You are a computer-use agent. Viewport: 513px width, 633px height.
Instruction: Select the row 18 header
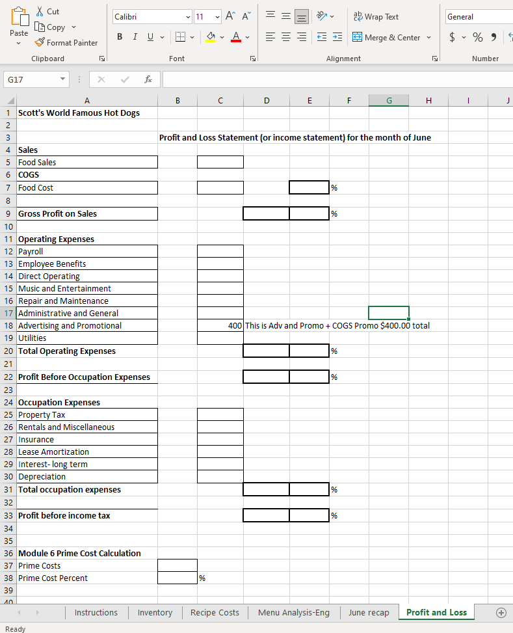pyautogui.click(x=8, y=325)
